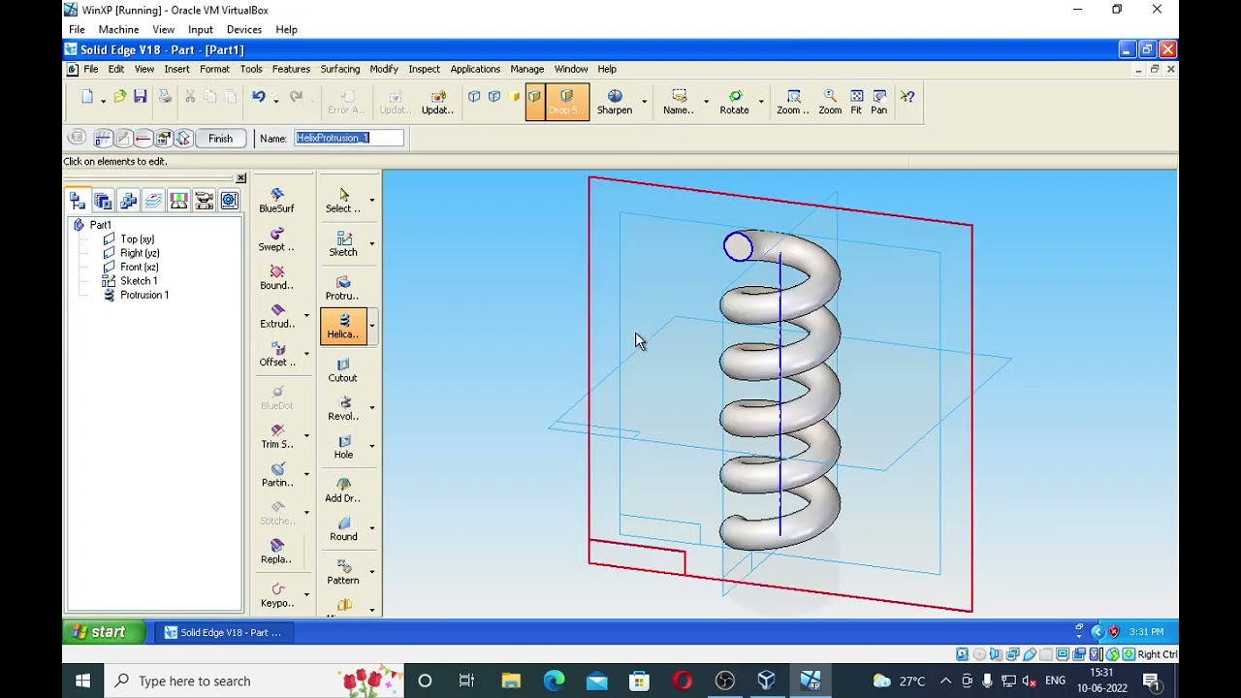
Task: Choose the Protrusion feature tool
Action: pos(343,288)
